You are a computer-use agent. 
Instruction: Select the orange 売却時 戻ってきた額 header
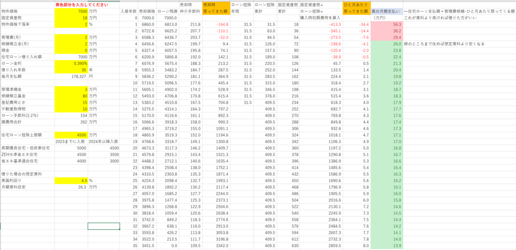[216, 7]
